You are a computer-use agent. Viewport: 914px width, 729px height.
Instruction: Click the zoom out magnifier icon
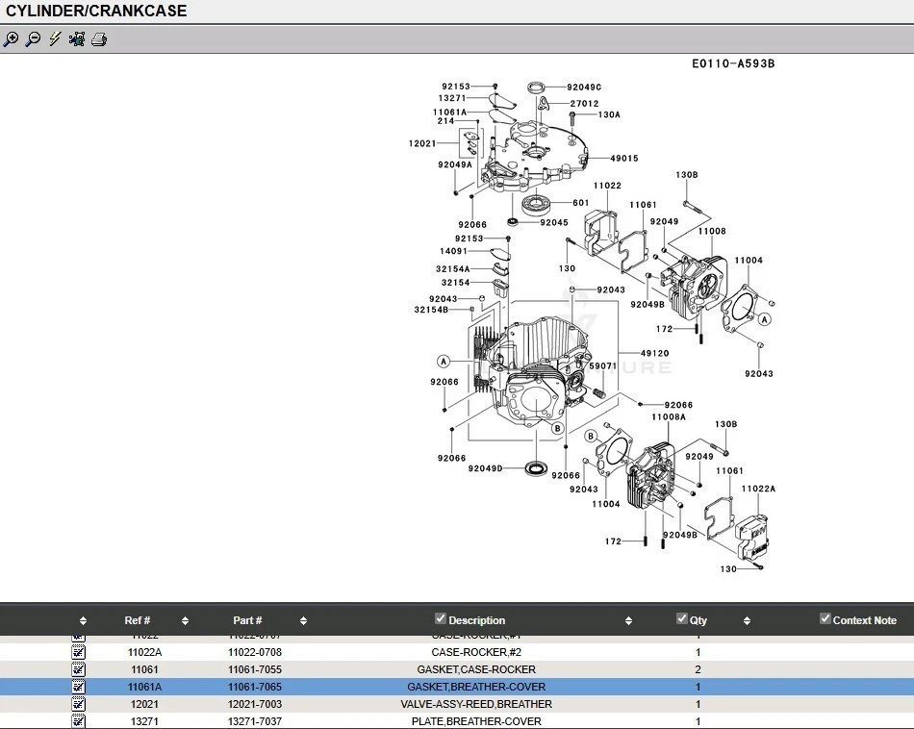[x=33, y=39]
